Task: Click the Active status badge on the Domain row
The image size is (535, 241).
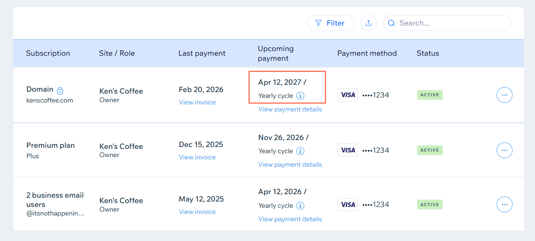Action: pos(430,95)
